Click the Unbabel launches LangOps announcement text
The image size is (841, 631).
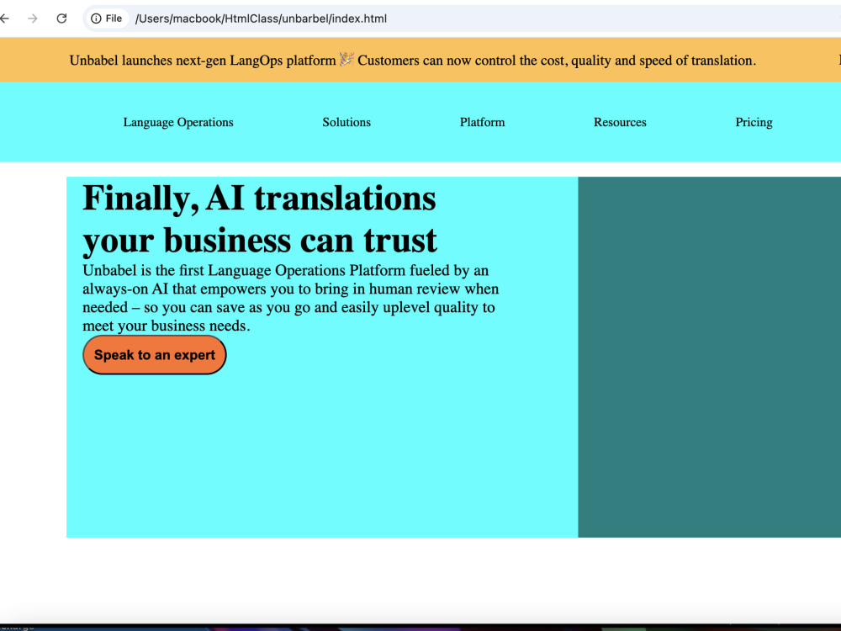[x=412, y=60]
